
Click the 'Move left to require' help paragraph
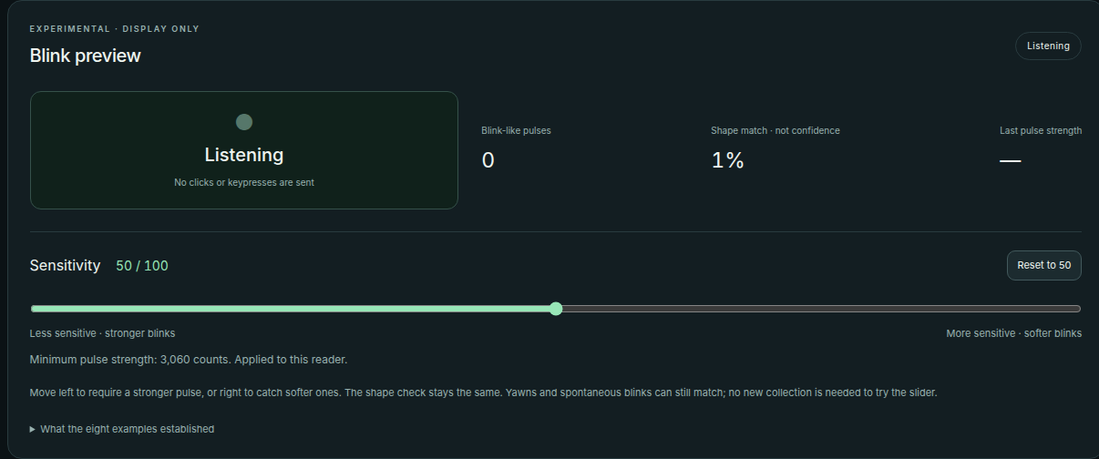click(x=484, y=393)
